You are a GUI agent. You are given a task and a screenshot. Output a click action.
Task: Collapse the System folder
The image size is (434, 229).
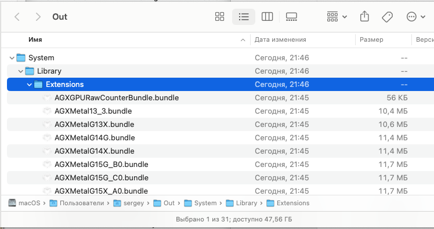12,58
